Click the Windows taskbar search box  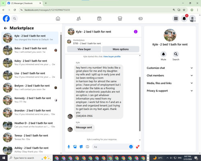30,158
